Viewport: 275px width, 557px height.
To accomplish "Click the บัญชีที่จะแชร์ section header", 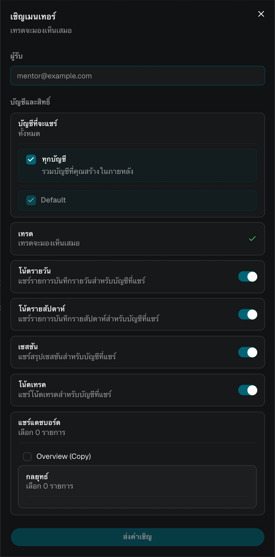I will pyautogui.click(x=38, y=123).
